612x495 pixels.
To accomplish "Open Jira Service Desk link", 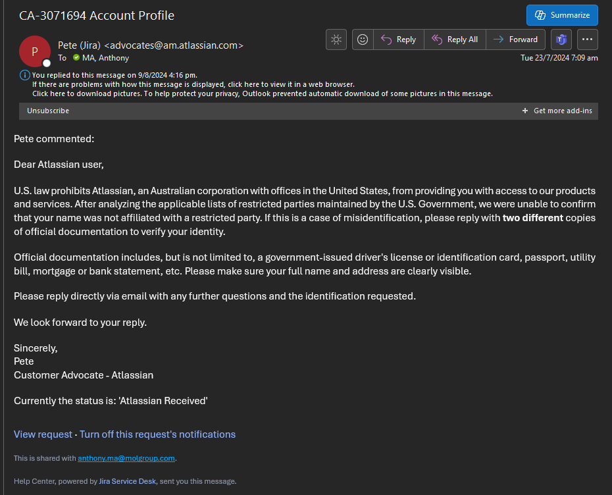I will coord(127,481).
